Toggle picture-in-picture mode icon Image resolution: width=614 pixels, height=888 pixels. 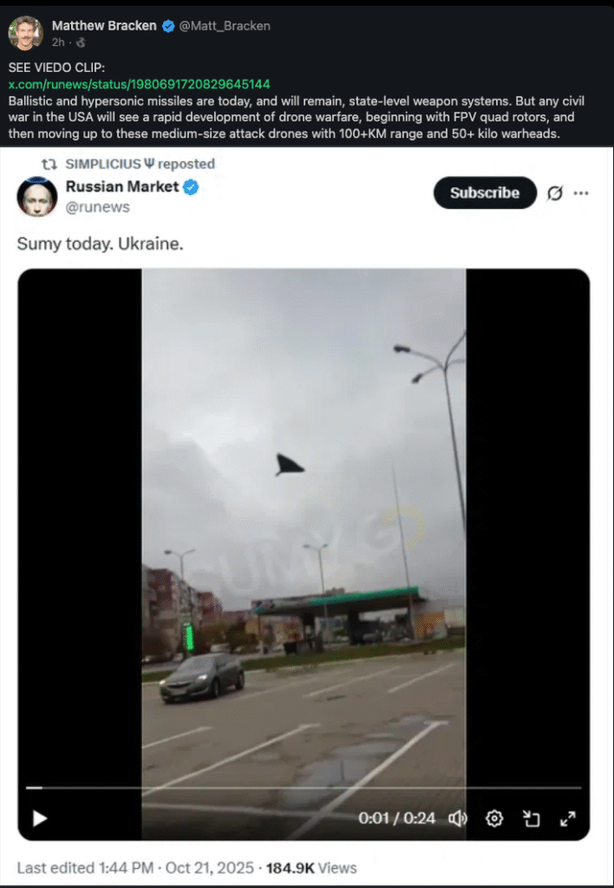click(x=531, y=819)
